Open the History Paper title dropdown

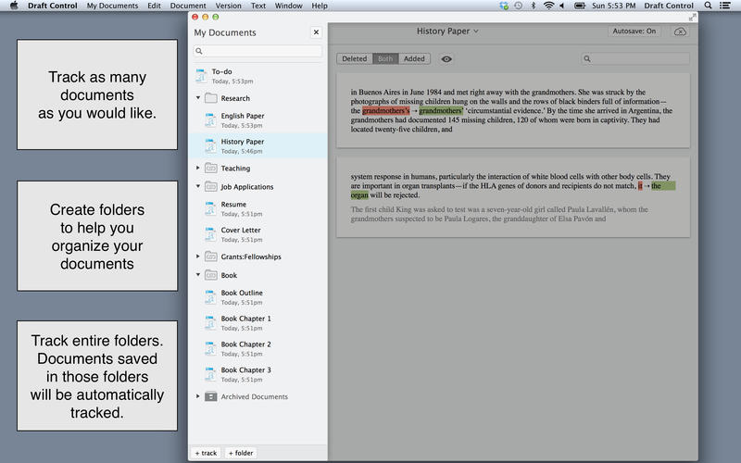[x=447, y=31]
